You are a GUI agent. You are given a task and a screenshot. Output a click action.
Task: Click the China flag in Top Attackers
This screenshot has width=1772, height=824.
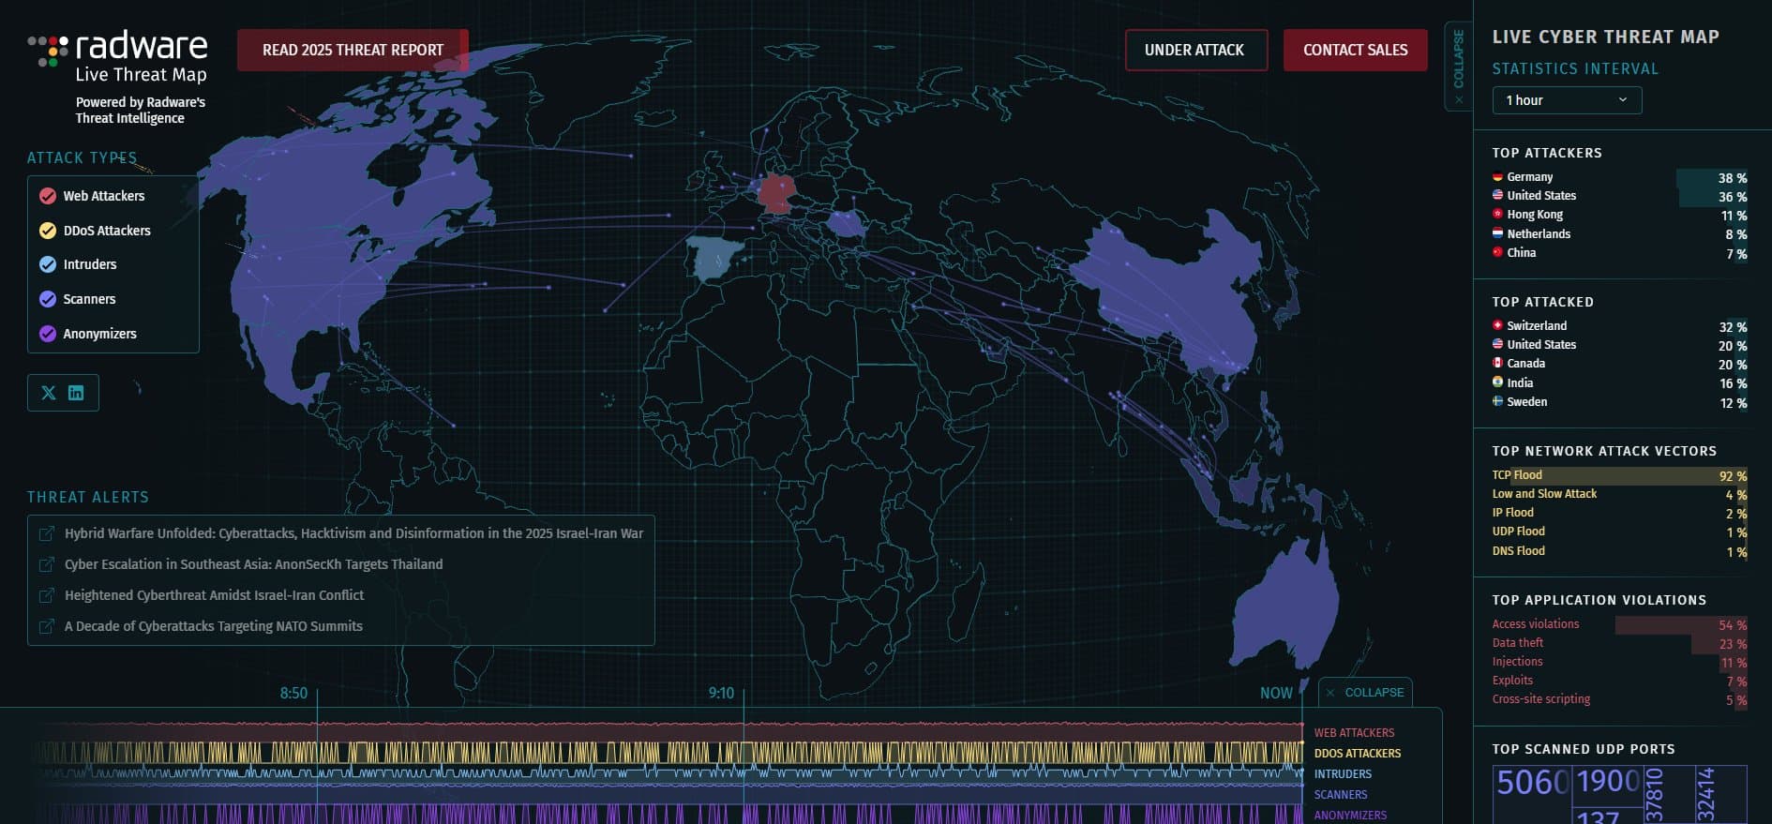tap(1498, 252)
